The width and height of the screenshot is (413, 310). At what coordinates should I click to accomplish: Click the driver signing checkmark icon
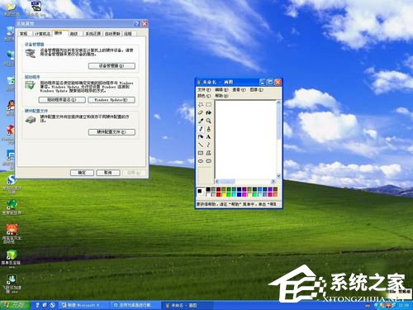[30, 85]
